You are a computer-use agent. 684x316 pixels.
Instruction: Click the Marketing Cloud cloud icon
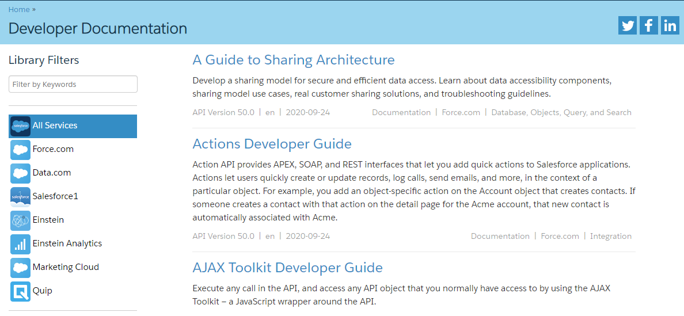20,267
